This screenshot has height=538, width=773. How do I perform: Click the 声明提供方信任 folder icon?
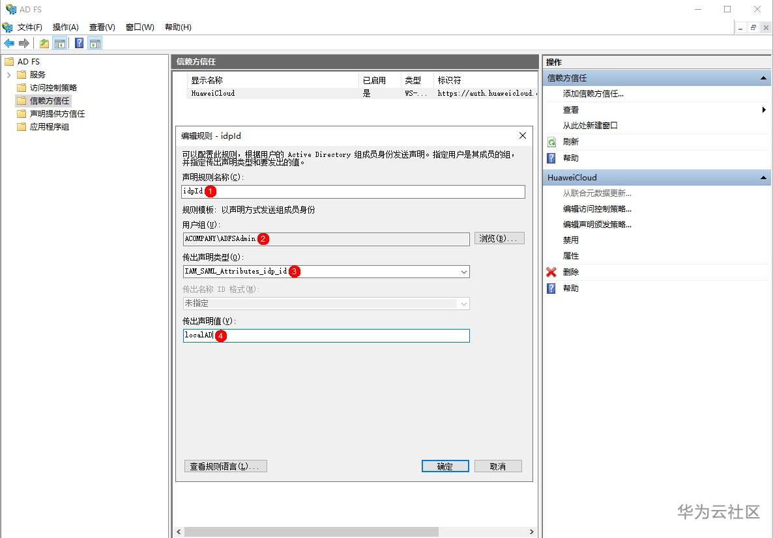(22, 114)
